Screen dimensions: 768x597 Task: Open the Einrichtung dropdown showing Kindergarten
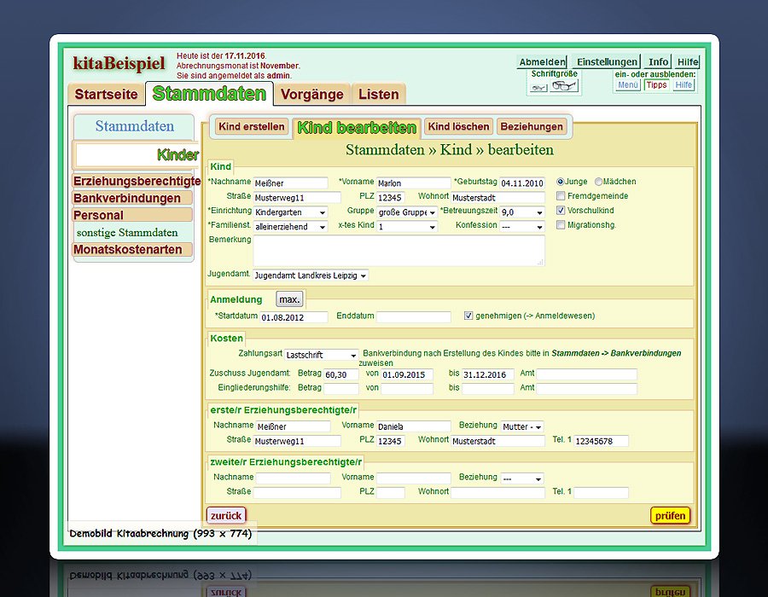290,212
